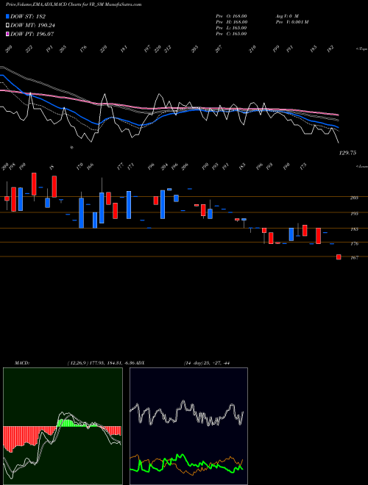Screen dimensions: 368x485
Task: Select the DOW PT: 196.07 legend text
Action: point(32,34)
